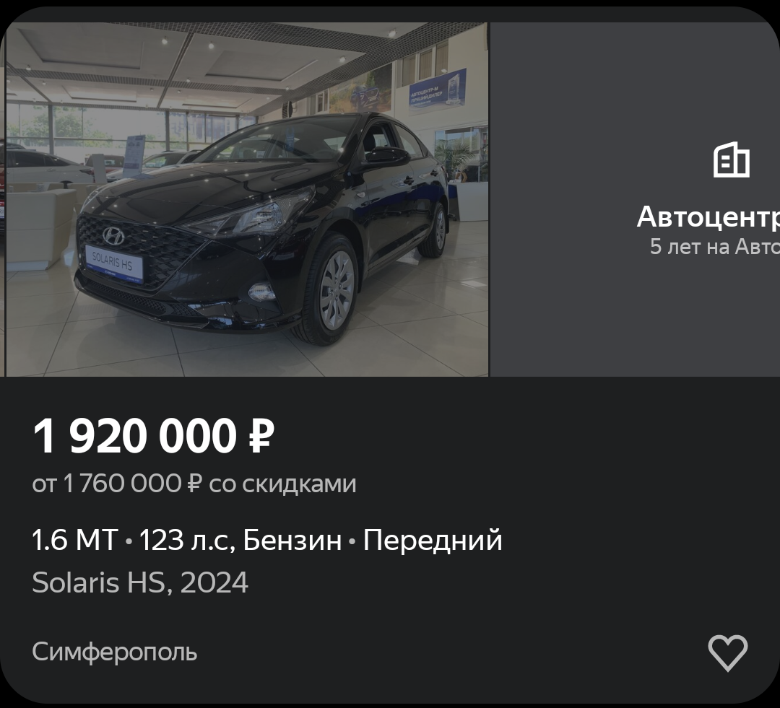Open the Solaris HS, 2024 listing title
The width and height of the screenshot is (780, 708).
click(140, 582)
